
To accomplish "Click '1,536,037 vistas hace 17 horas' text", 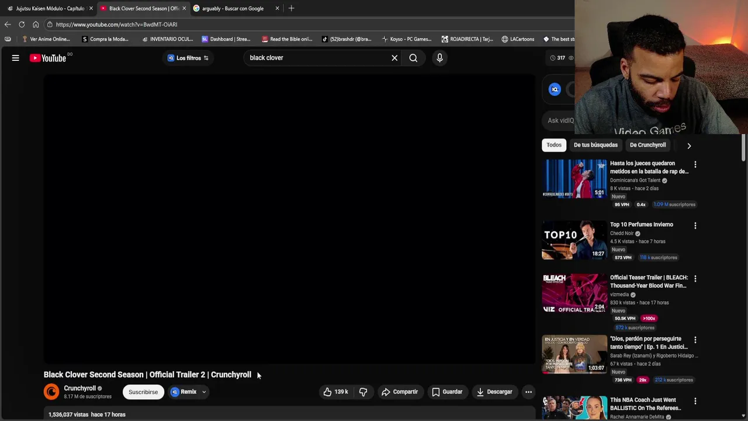I will tap(86, 415).
